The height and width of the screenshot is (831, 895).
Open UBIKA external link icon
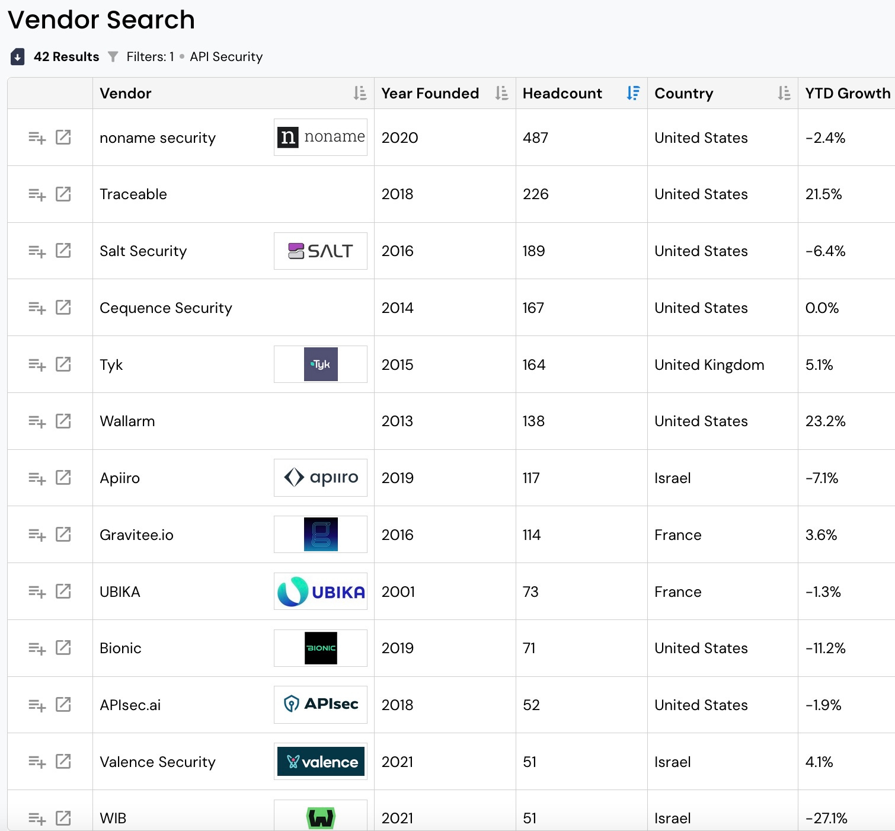(63, 592)
